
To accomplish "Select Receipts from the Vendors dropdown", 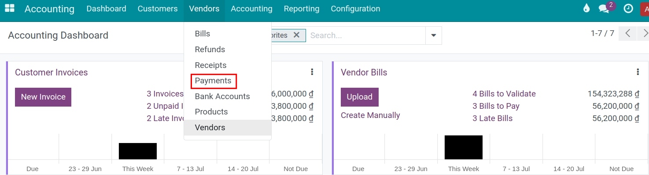I will click(x=228, y=65).
